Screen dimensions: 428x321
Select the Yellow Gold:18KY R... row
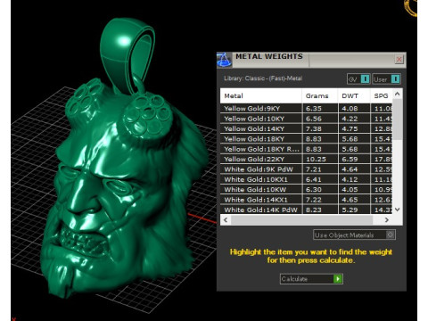click(x=307, y=149)
